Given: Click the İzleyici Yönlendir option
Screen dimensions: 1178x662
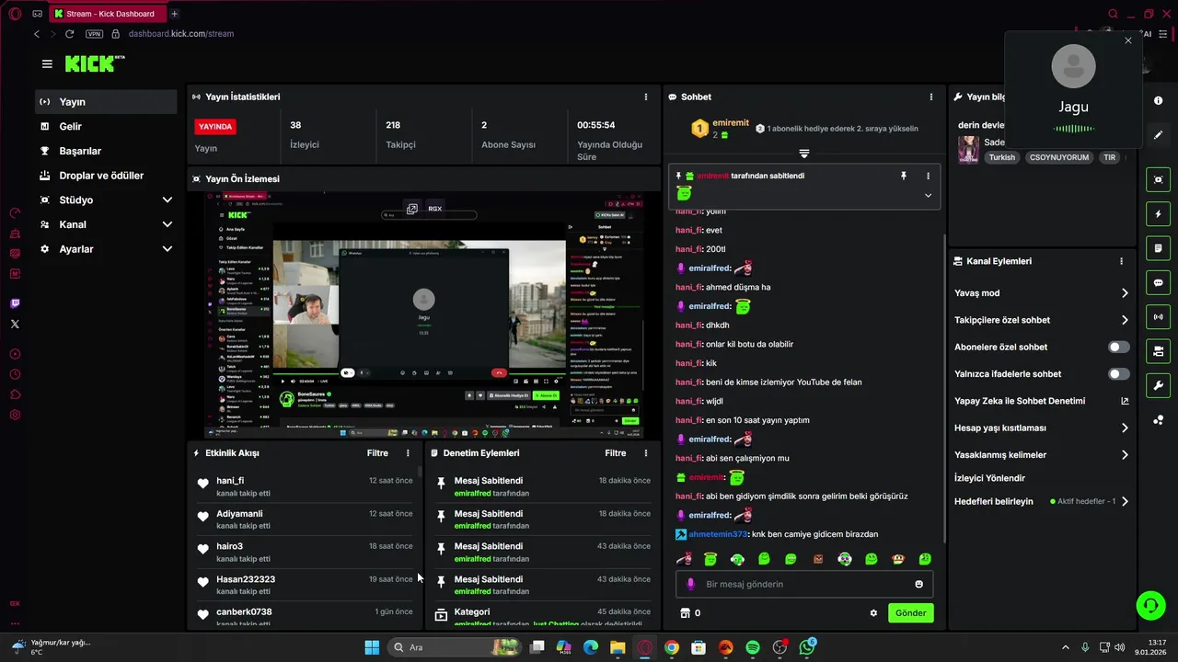Looking at the screenshot, I should [x=989, y=478].
